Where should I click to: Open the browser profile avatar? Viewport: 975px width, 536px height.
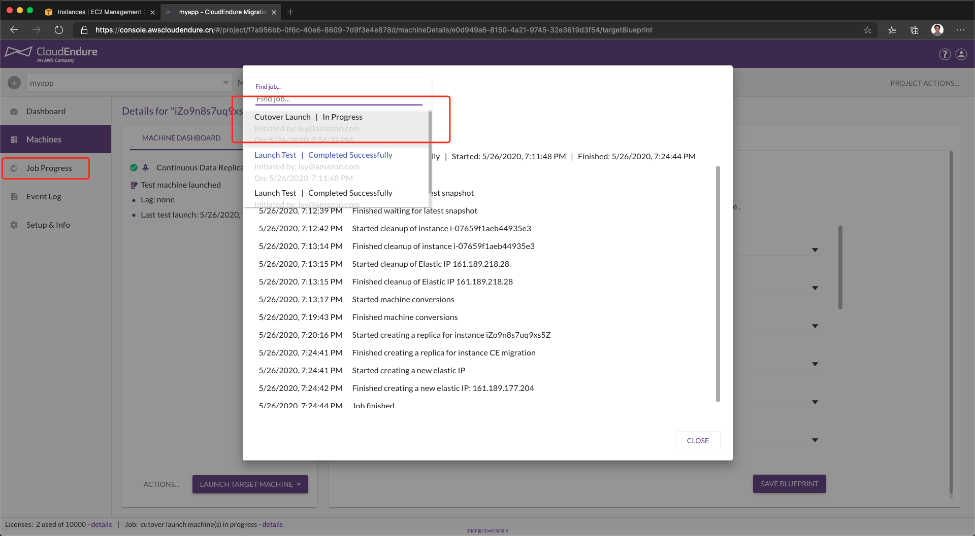coord(937,30)
